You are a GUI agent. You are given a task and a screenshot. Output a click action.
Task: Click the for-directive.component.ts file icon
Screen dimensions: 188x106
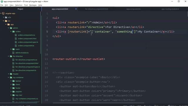pyautogui.click(x=13, y=70)
